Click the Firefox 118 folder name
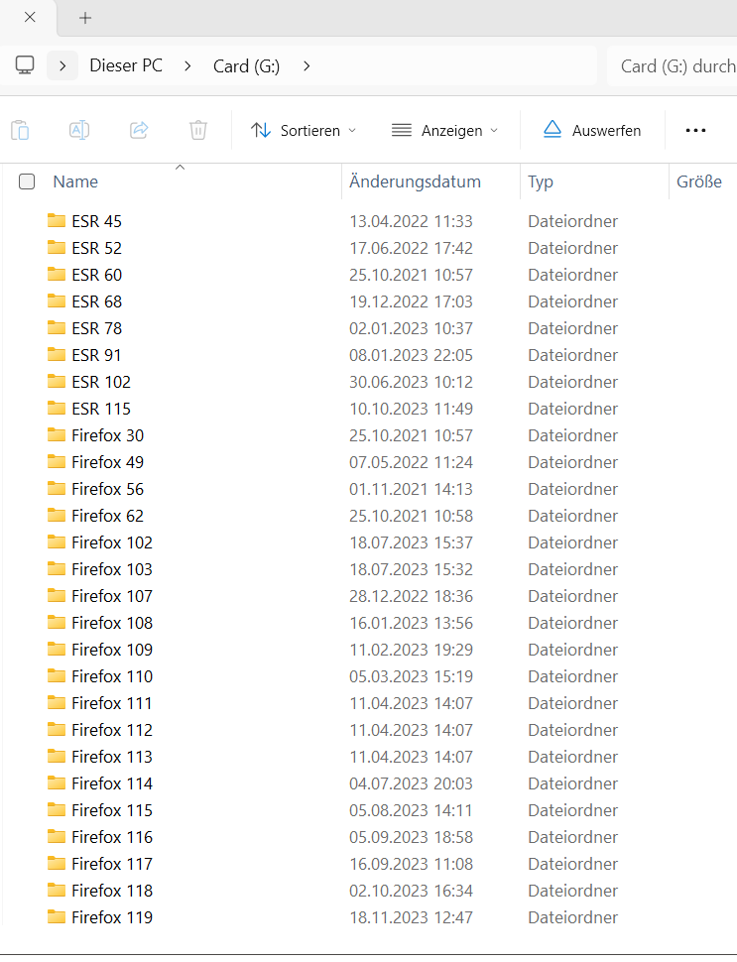Image resolution: width=737 pixels, height=962 pixels. coord(112,891)
